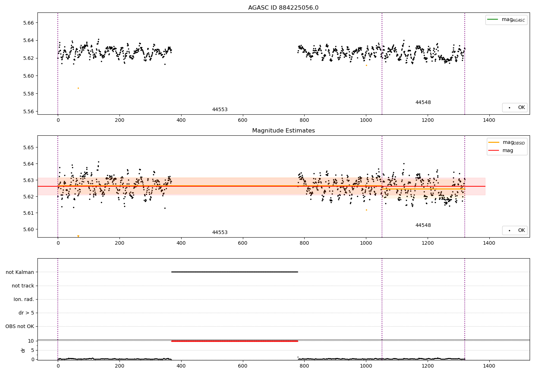This screenshot has width=535, height=374.
Task: Click the '1200' x-tick under the bottom panel
Action: (427, 365)
